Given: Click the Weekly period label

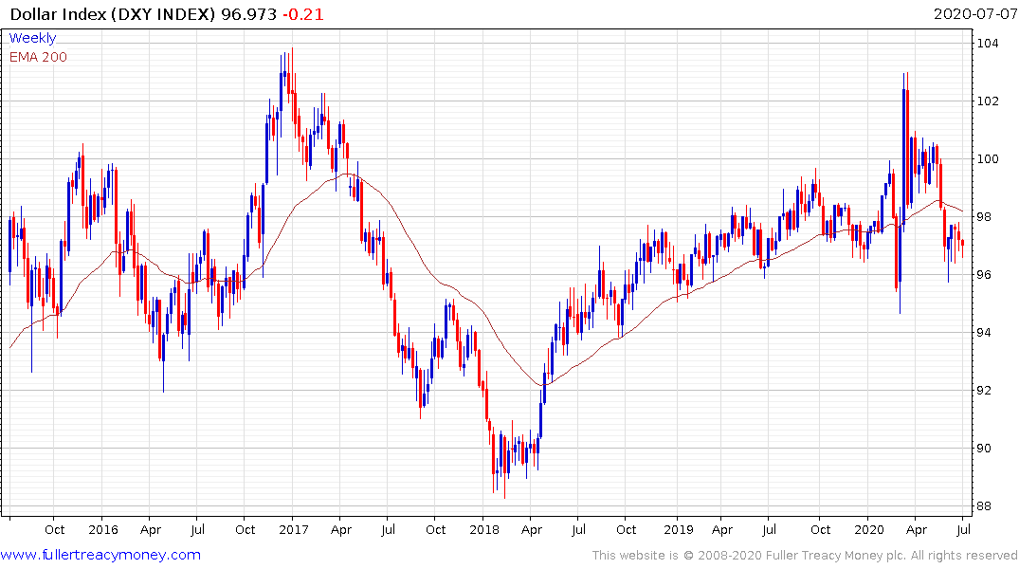Looking at the screenshot, I should pos(32,38).
